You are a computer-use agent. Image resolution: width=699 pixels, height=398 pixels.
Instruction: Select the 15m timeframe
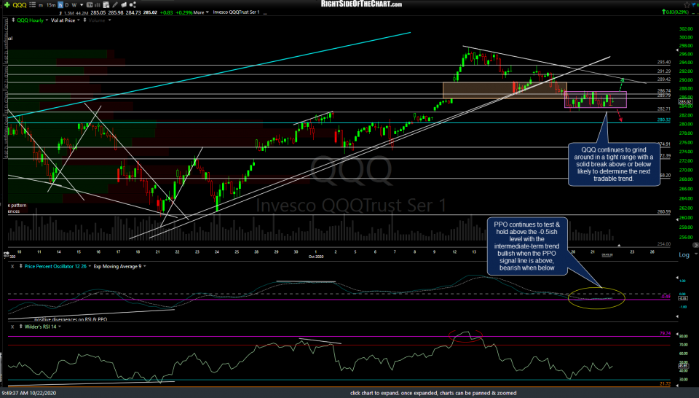[x=51, y=5]
